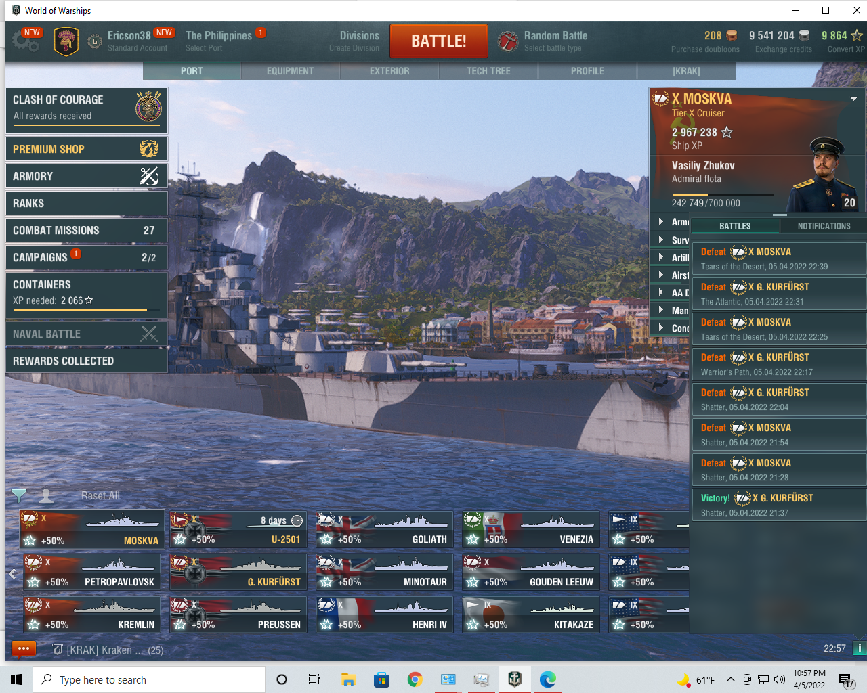Click Random Battle type icon

point(508,41)
